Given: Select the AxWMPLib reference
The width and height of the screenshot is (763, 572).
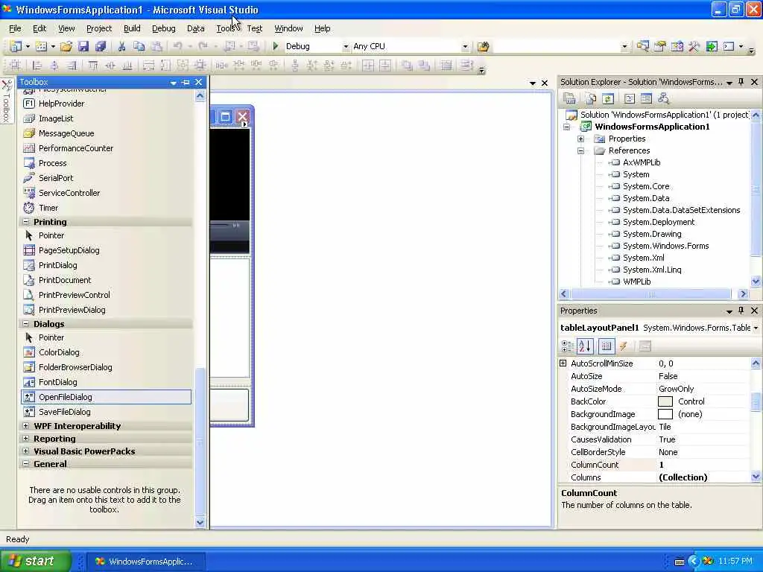Looking at the screenshot, I should click(642, 162).
